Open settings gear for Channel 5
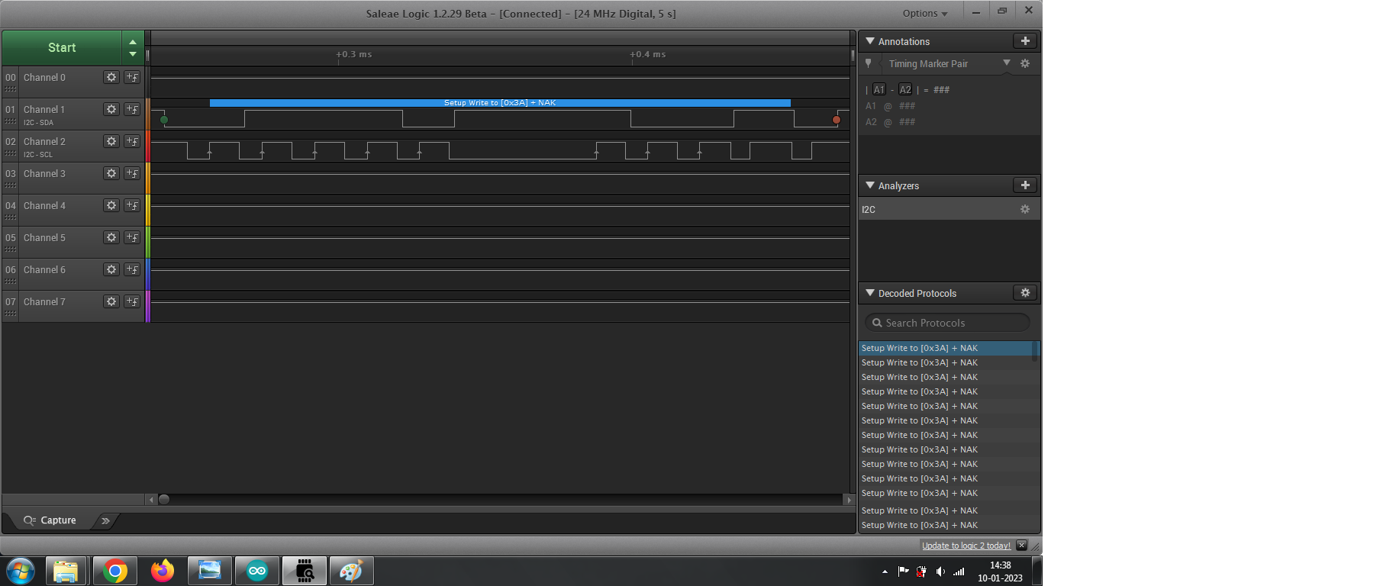1380x586 pixels. click(x=111, y=237)
